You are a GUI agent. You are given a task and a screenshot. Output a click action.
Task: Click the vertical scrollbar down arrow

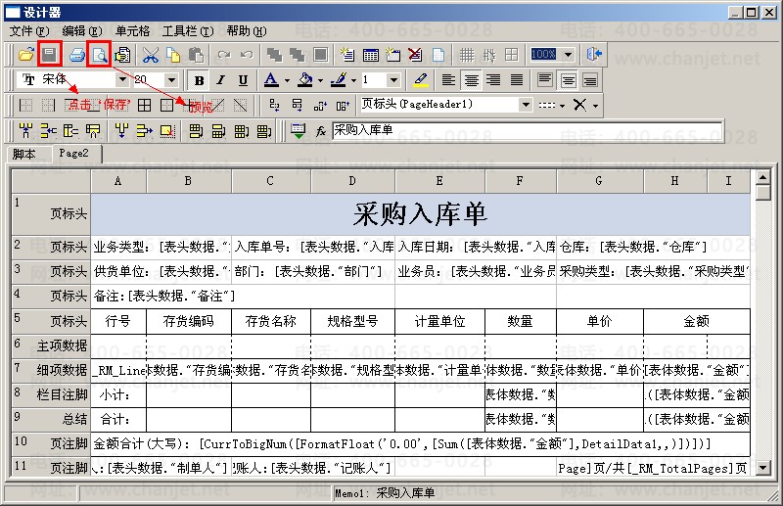point(763,468)
